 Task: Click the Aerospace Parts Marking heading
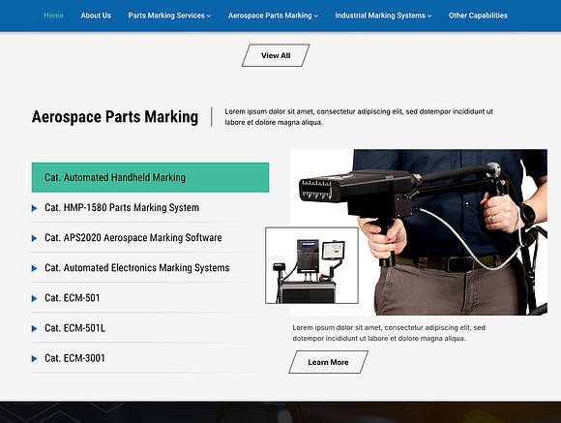click(115, 117)
